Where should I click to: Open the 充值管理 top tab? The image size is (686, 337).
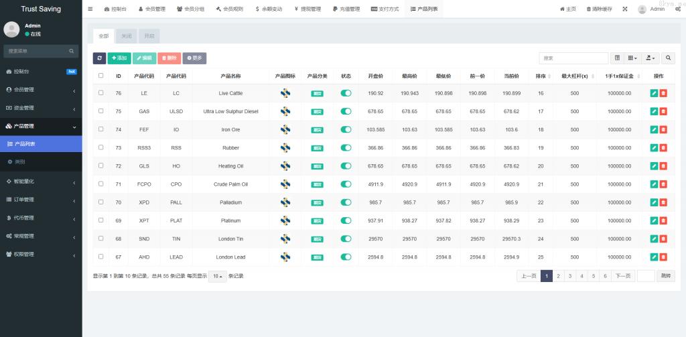[x=346, y=9]
